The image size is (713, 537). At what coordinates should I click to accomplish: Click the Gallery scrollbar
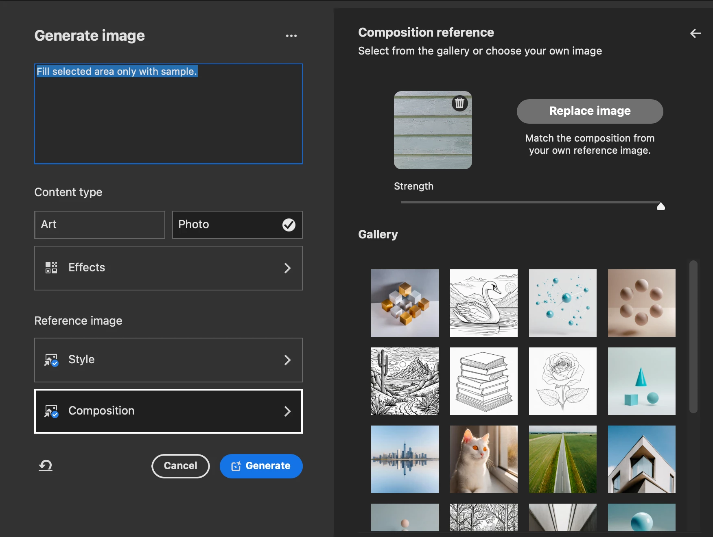(x=693, y=337)
